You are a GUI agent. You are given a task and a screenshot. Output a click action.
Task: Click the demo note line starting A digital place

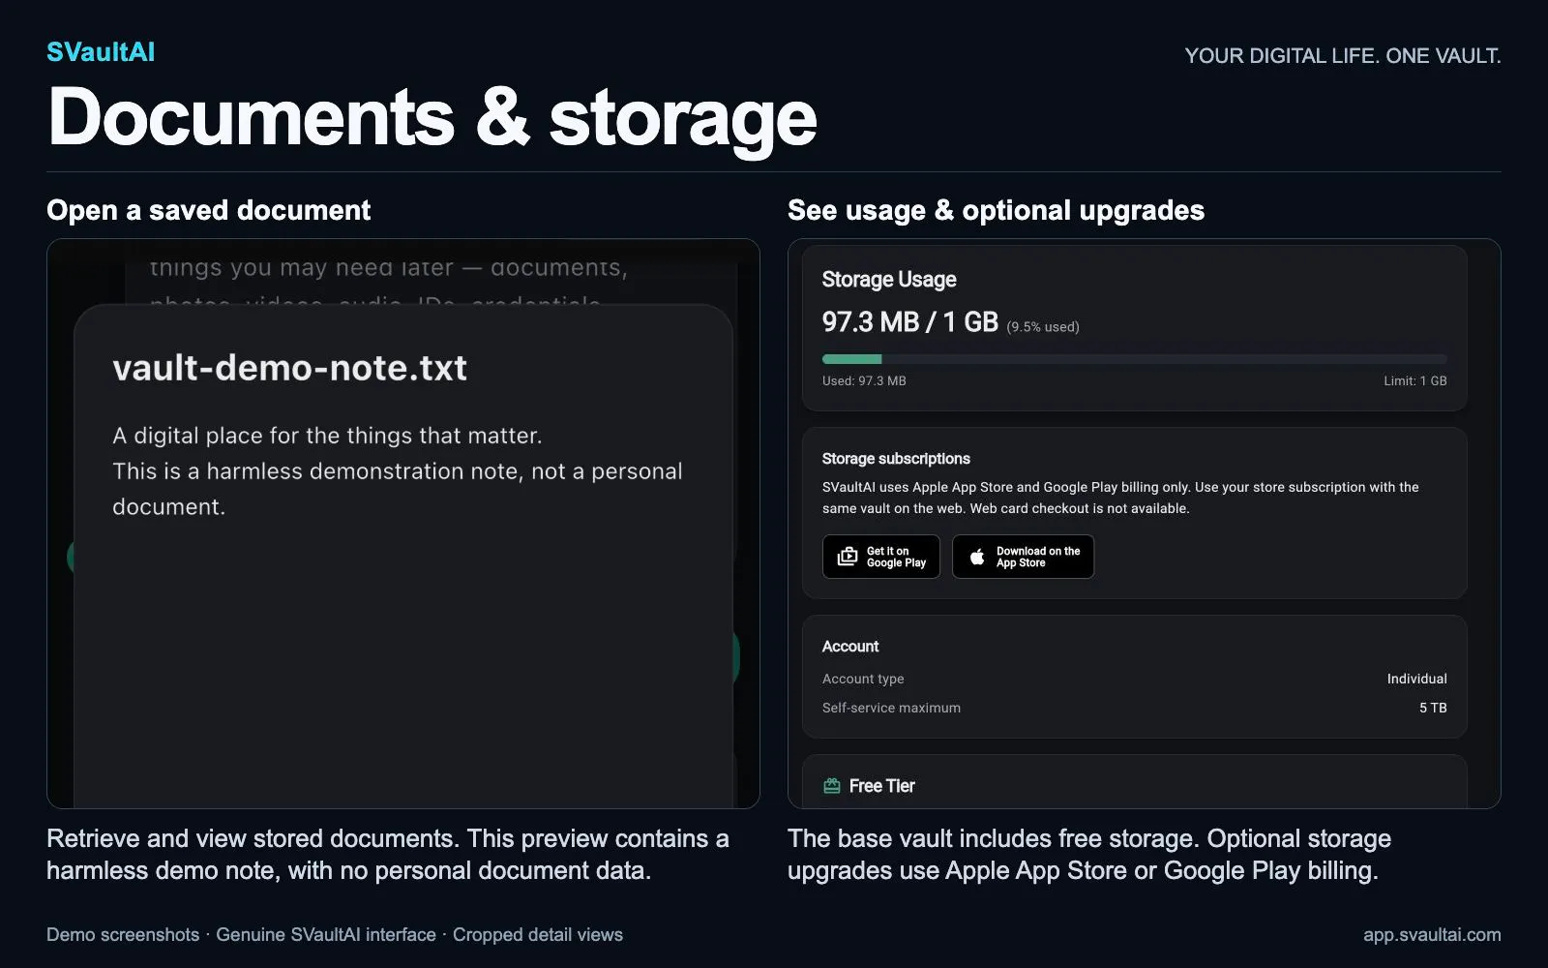tap(327, 436)
